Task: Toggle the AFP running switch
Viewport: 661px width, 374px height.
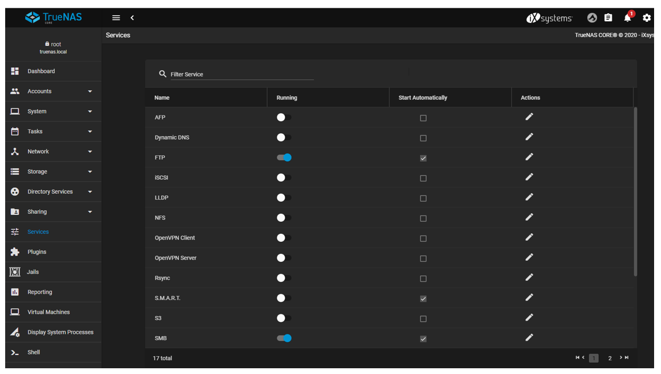Action: 284,118
